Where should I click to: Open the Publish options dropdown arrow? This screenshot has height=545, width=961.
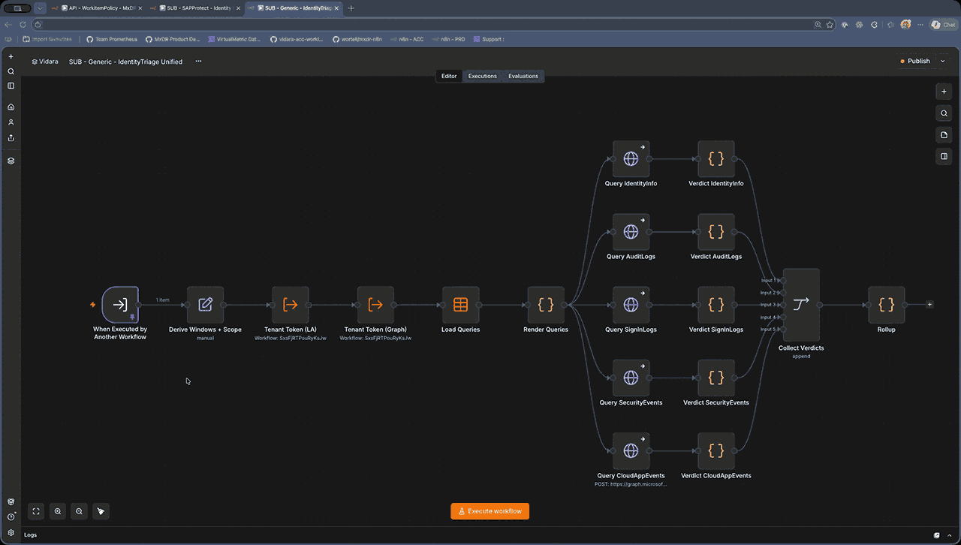(x=943, y=62)
